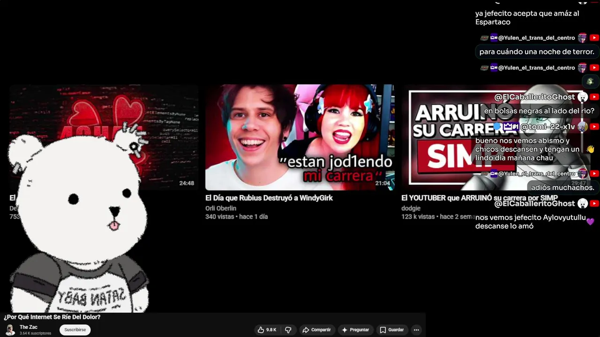Open the red hearts video thumbnail with 24:48
Viewport: 600px width, 337px height.
104,137
